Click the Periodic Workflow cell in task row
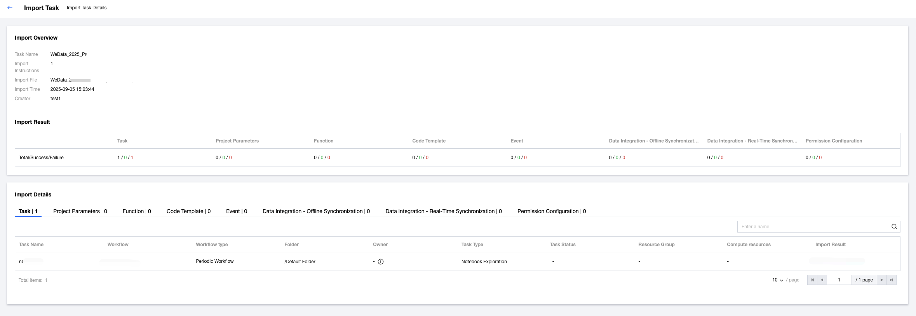 215,261
